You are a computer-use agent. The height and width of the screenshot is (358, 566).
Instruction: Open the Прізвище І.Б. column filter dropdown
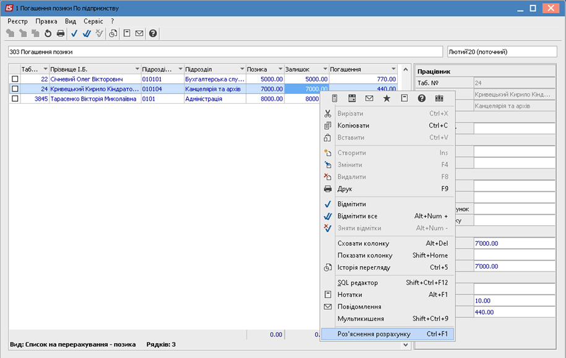tap(137, 69)
